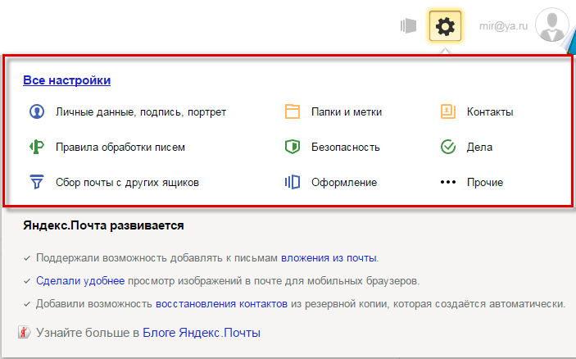Click the mail collector funnel icon

37,182
